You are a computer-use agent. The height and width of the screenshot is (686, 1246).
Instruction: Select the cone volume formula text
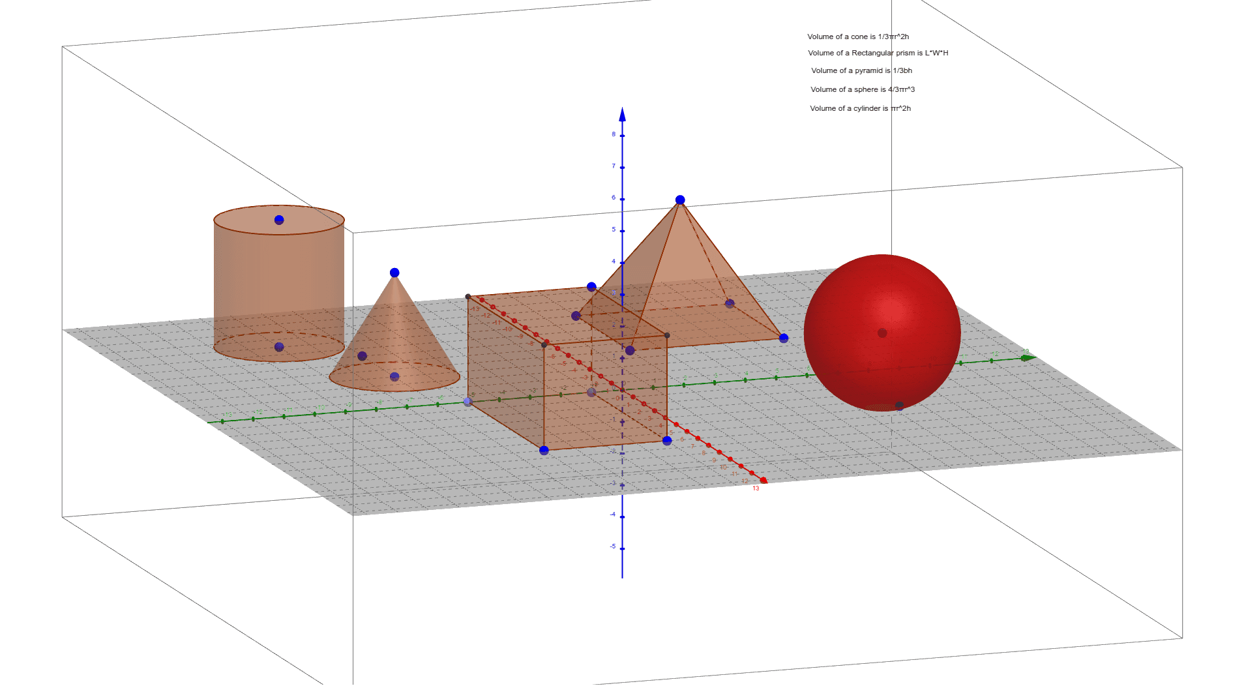point(857,37)
